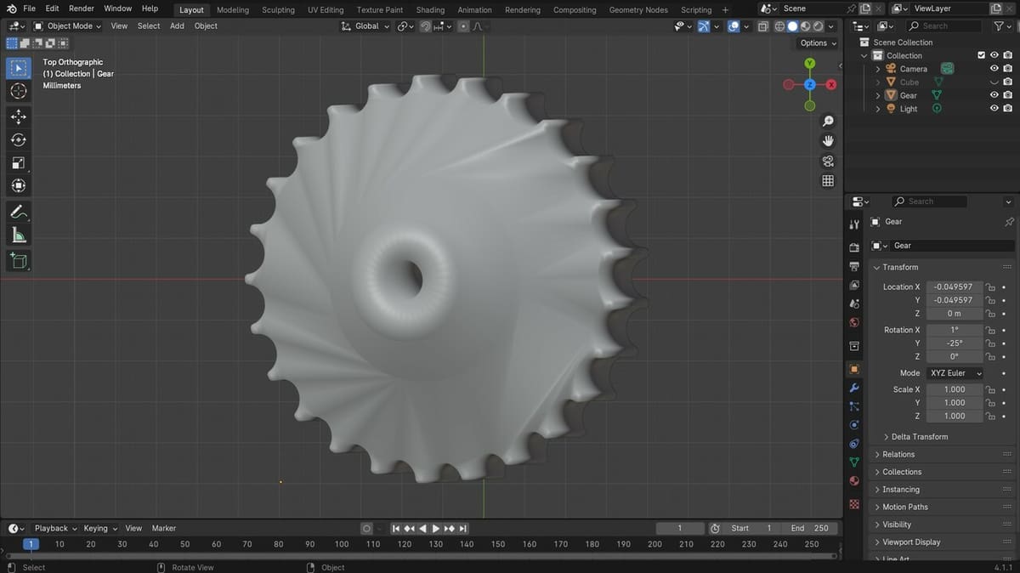Viewport: 1020px width, 573px height.
Task: Open the Object Data green triangle tab
Action: [x=854, y=462]
